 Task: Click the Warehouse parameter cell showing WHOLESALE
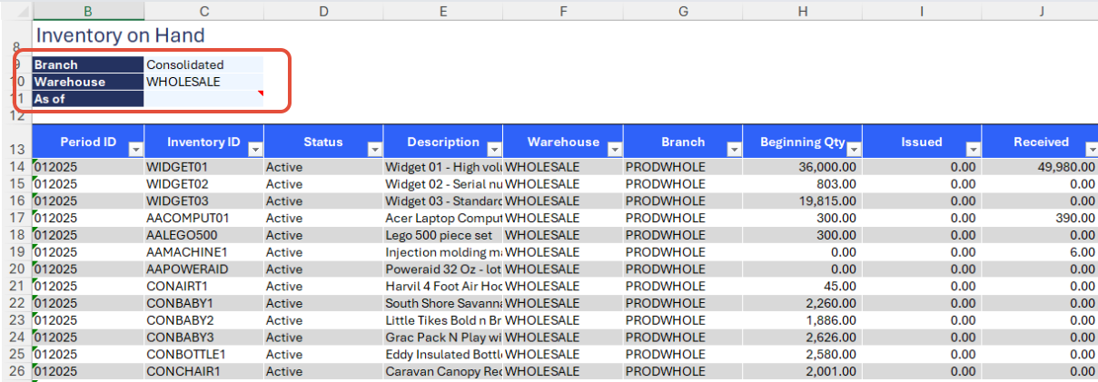(203, 82)
